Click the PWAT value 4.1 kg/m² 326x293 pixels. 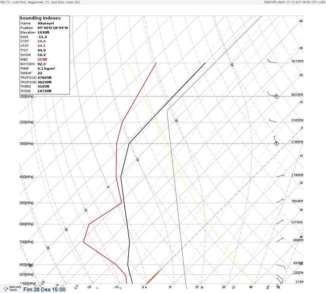coord(46,68)
